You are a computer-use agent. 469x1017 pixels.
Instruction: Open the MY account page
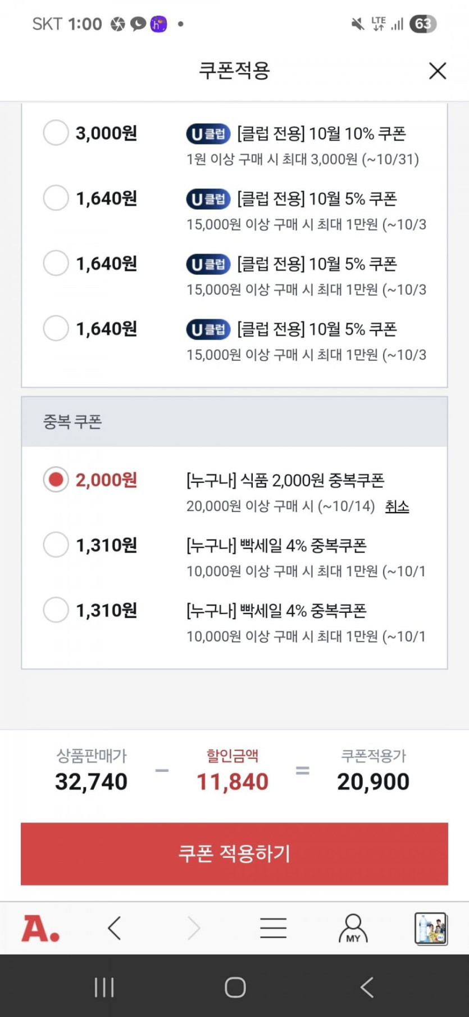pos(353,928)
